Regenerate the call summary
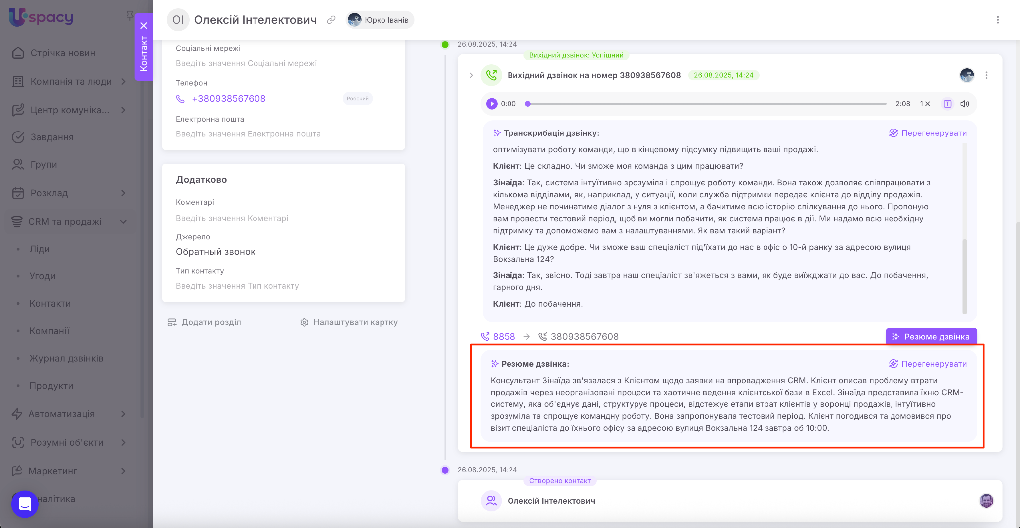Viewport: 1020px width, 528px height. pyautogui.click(x=928, y=364)
